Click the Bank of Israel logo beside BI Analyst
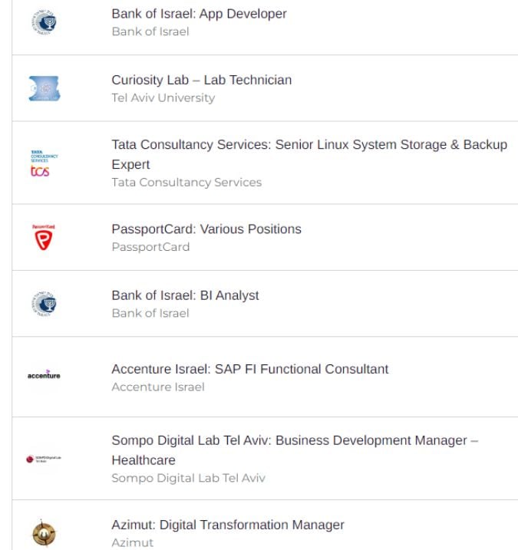The height and width of the screenshot is (550, 518). pyautogui.click(x=44, y=304)
